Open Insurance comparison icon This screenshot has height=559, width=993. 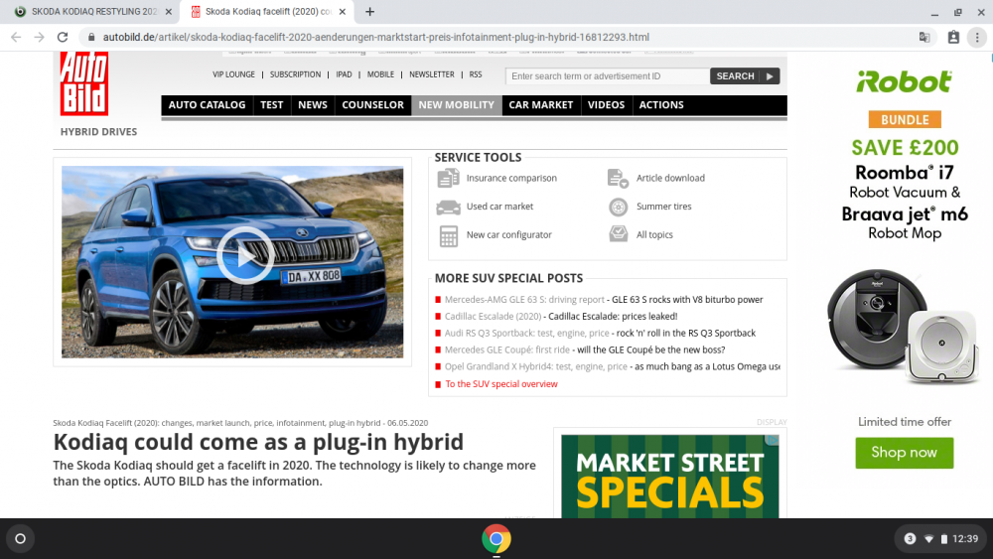[449, 179]
